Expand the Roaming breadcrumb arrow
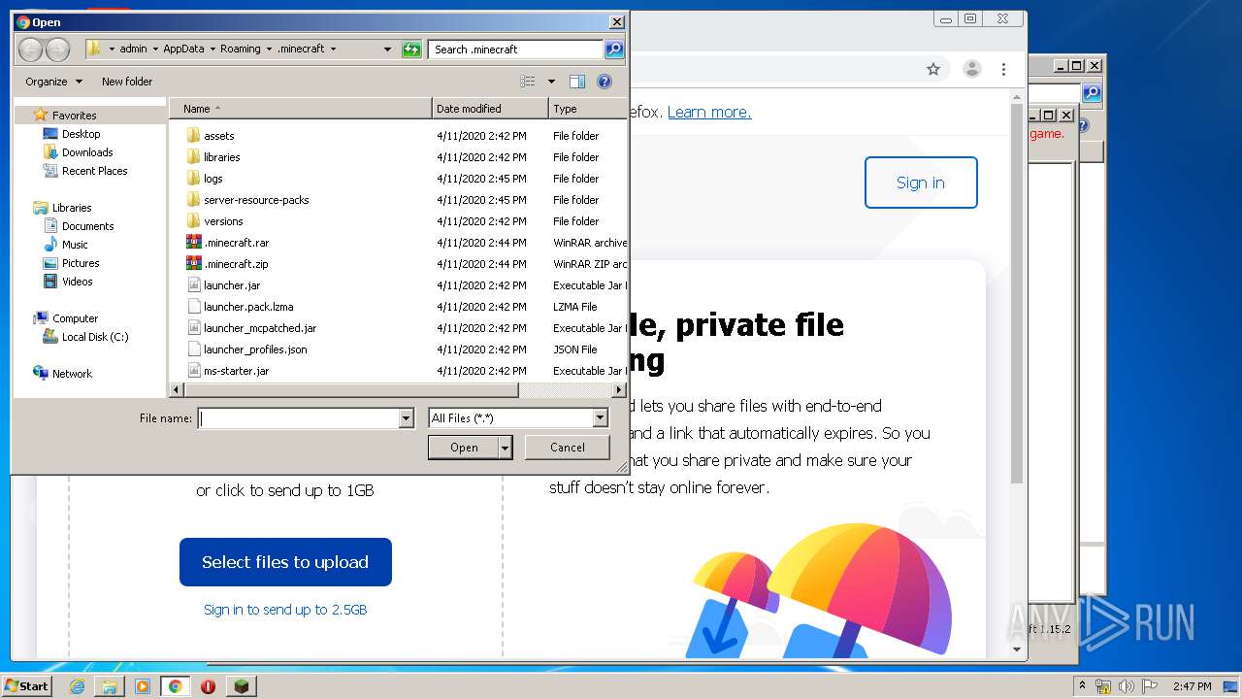The width and height of the screenshot is (1242, 699). point(269,50)
